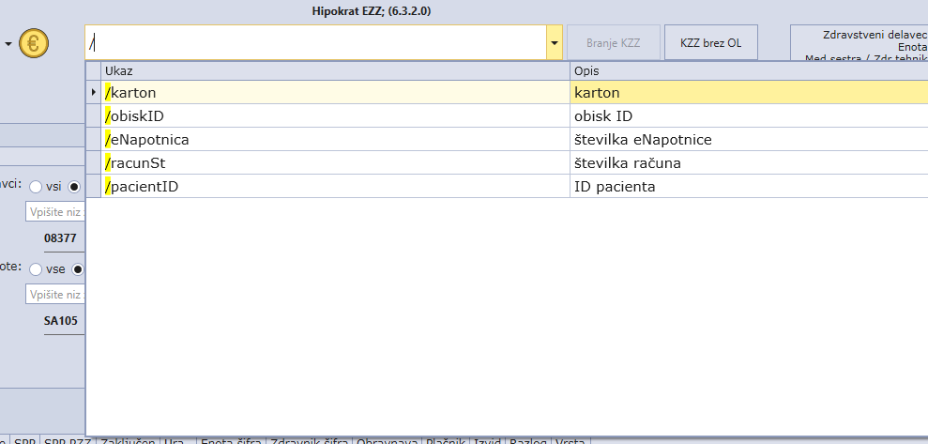Click the Vrsta column header
This screenshot has height=444, width=928.
click(x=571, y=441)
